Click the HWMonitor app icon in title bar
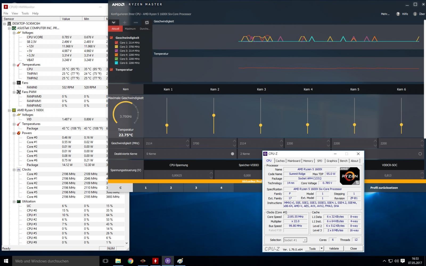Image resolution: width=426 pixels, height=266 pixels. [6, 7]
